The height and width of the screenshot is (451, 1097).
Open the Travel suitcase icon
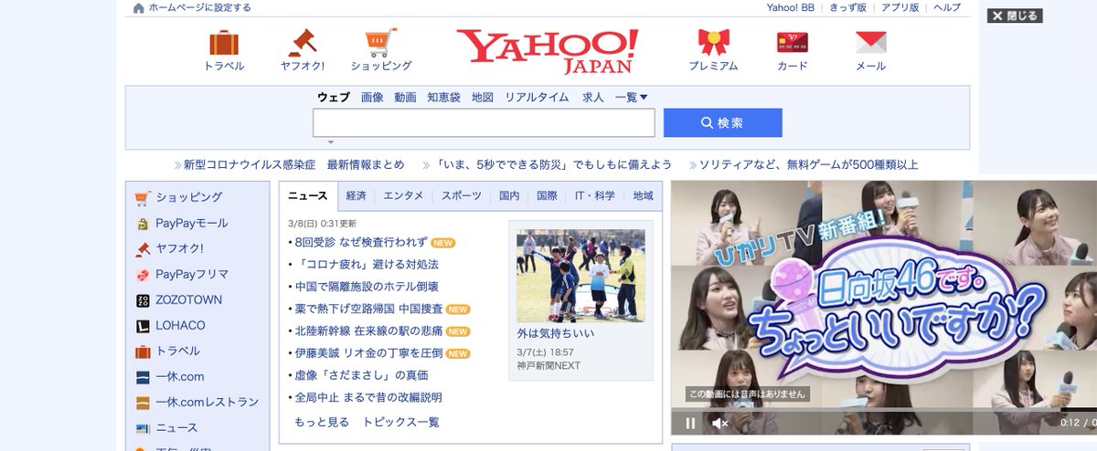(x=224, y=43)
